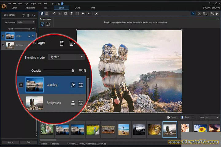
Task: Choose the distort transform mode icon
Action: 48,24
